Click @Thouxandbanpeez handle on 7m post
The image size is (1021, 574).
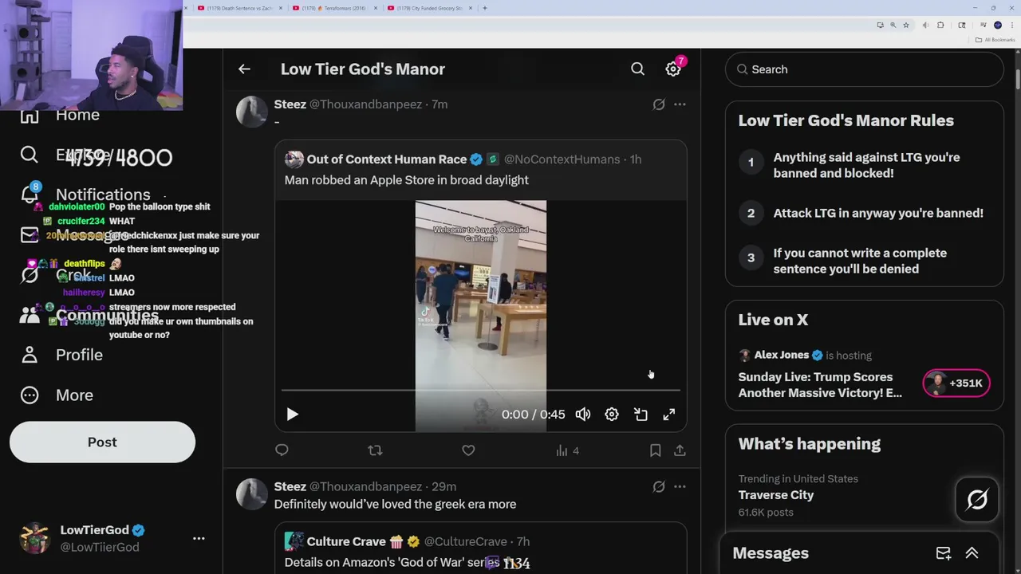click(365, 104)
